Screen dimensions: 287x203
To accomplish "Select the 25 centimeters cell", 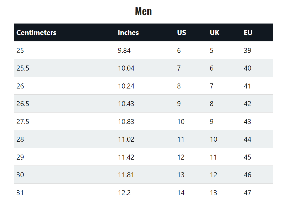I will tap(20, 50).
